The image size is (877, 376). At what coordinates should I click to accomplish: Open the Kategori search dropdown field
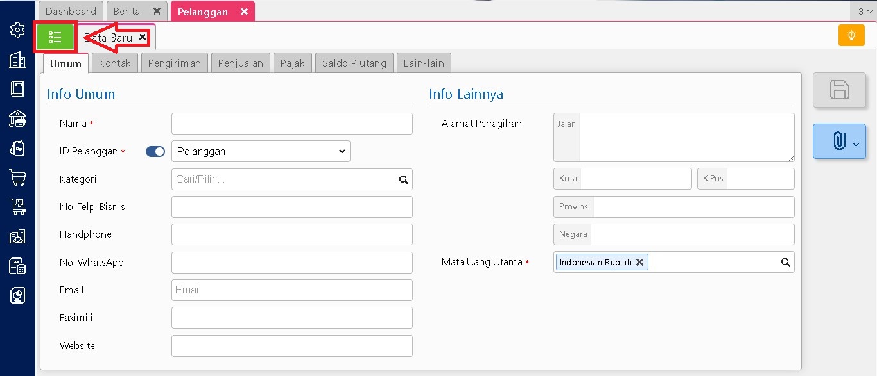tap(291, 180)
